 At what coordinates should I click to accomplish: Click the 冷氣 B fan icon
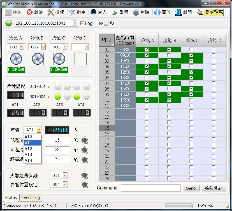tap(38, 59)
